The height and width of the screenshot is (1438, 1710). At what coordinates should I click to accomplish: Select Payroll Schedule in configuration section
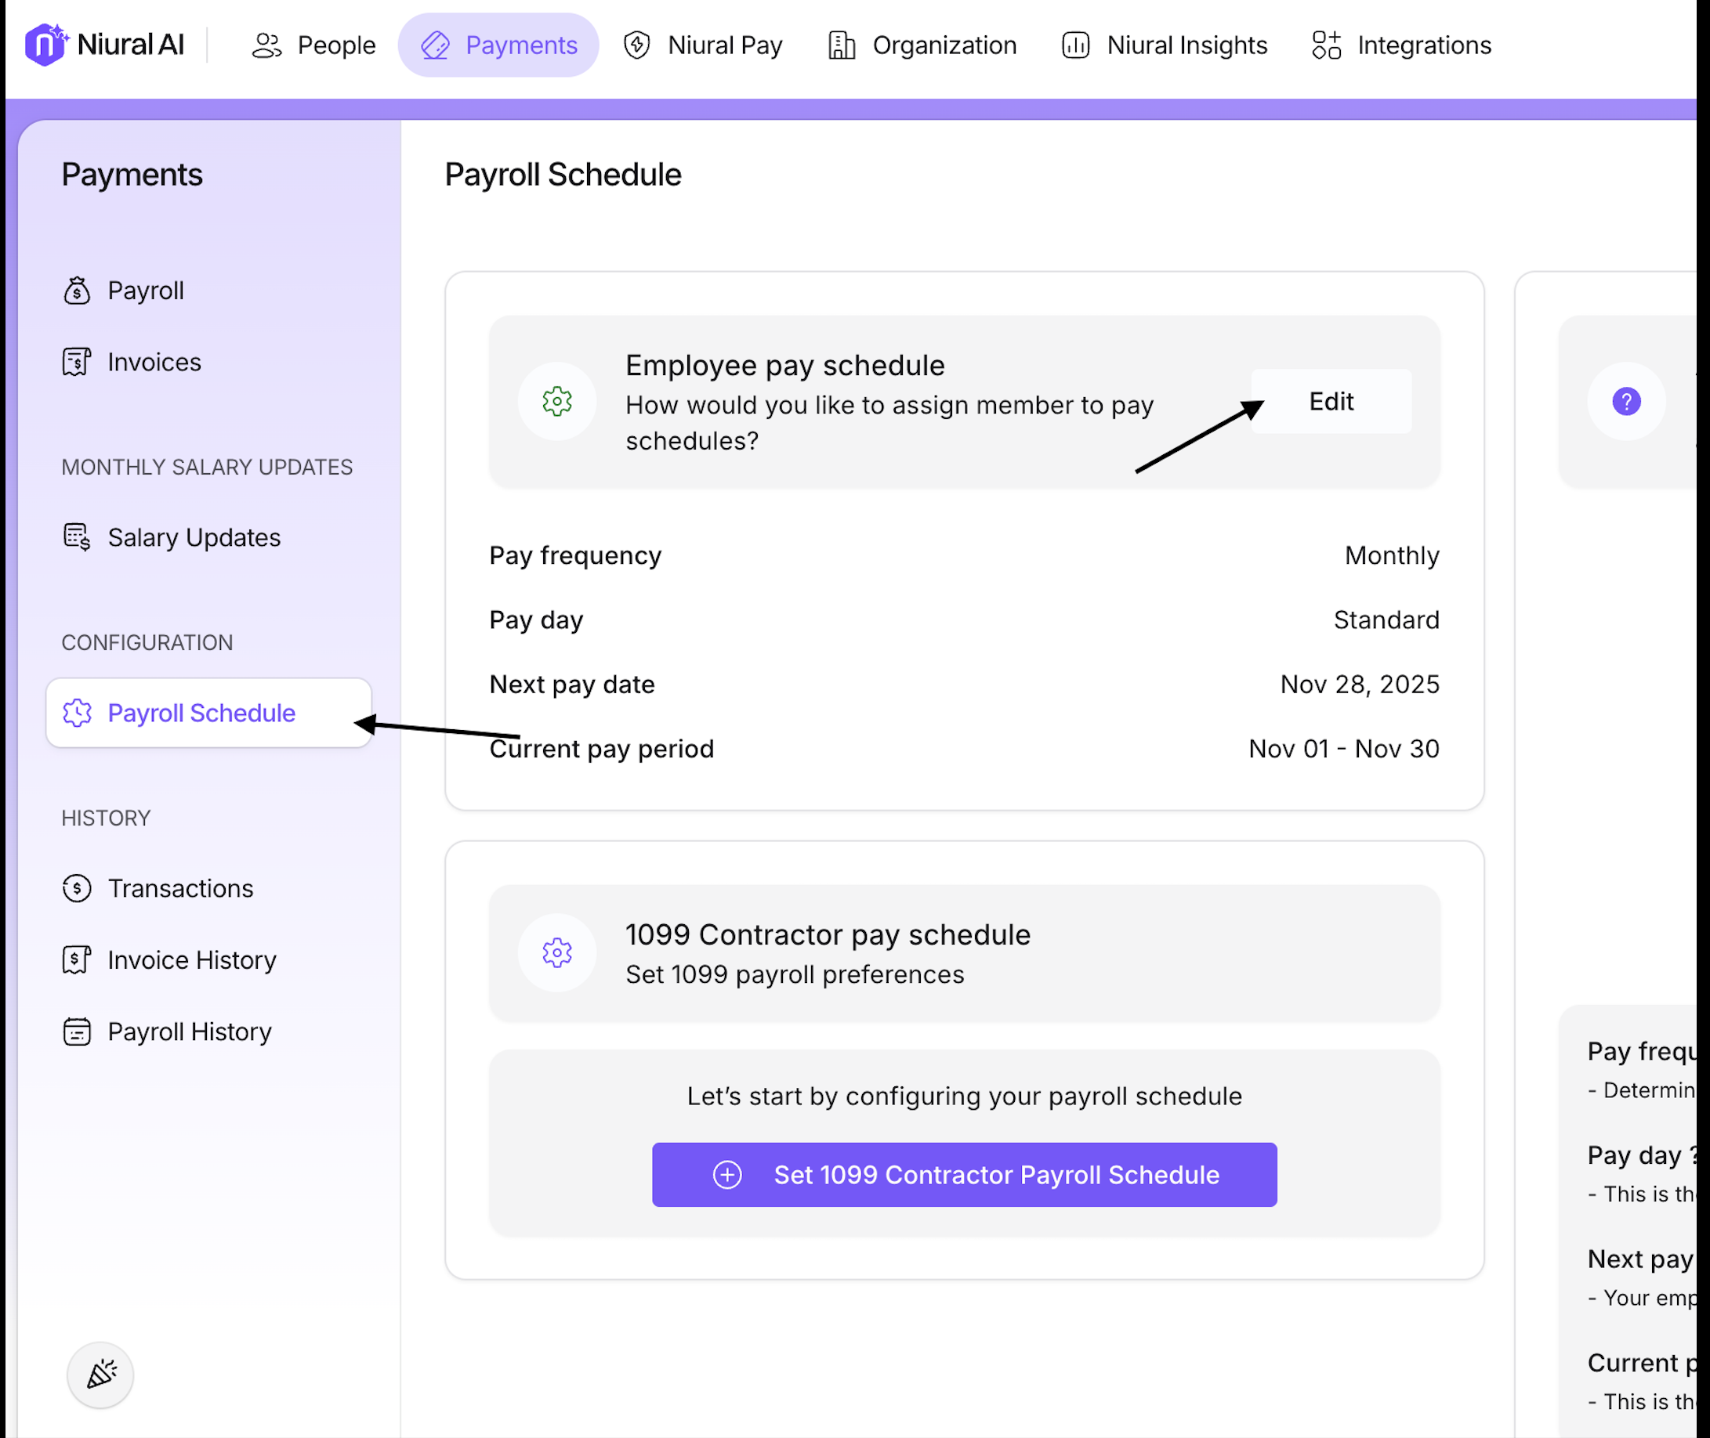coord(201,713)
